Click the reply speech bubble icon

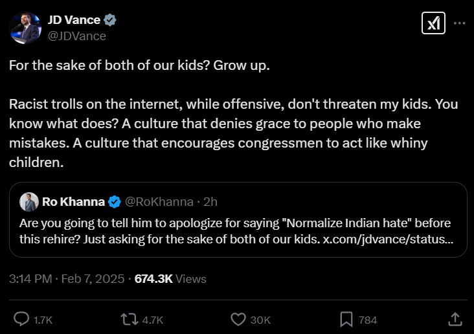click(x=21, y=319)
